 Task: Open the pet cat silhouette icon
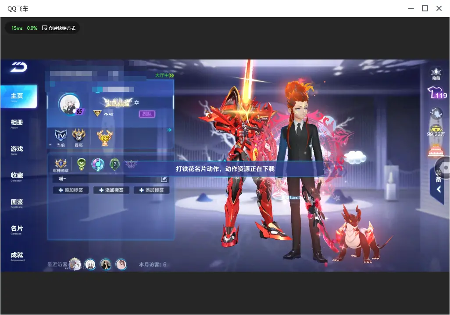pos(436,113)
